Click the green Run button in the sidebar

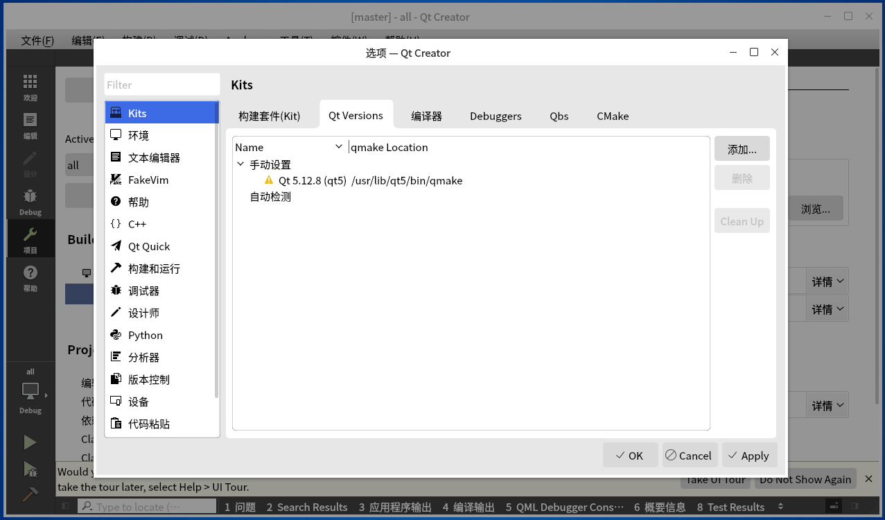click(30, 442)
